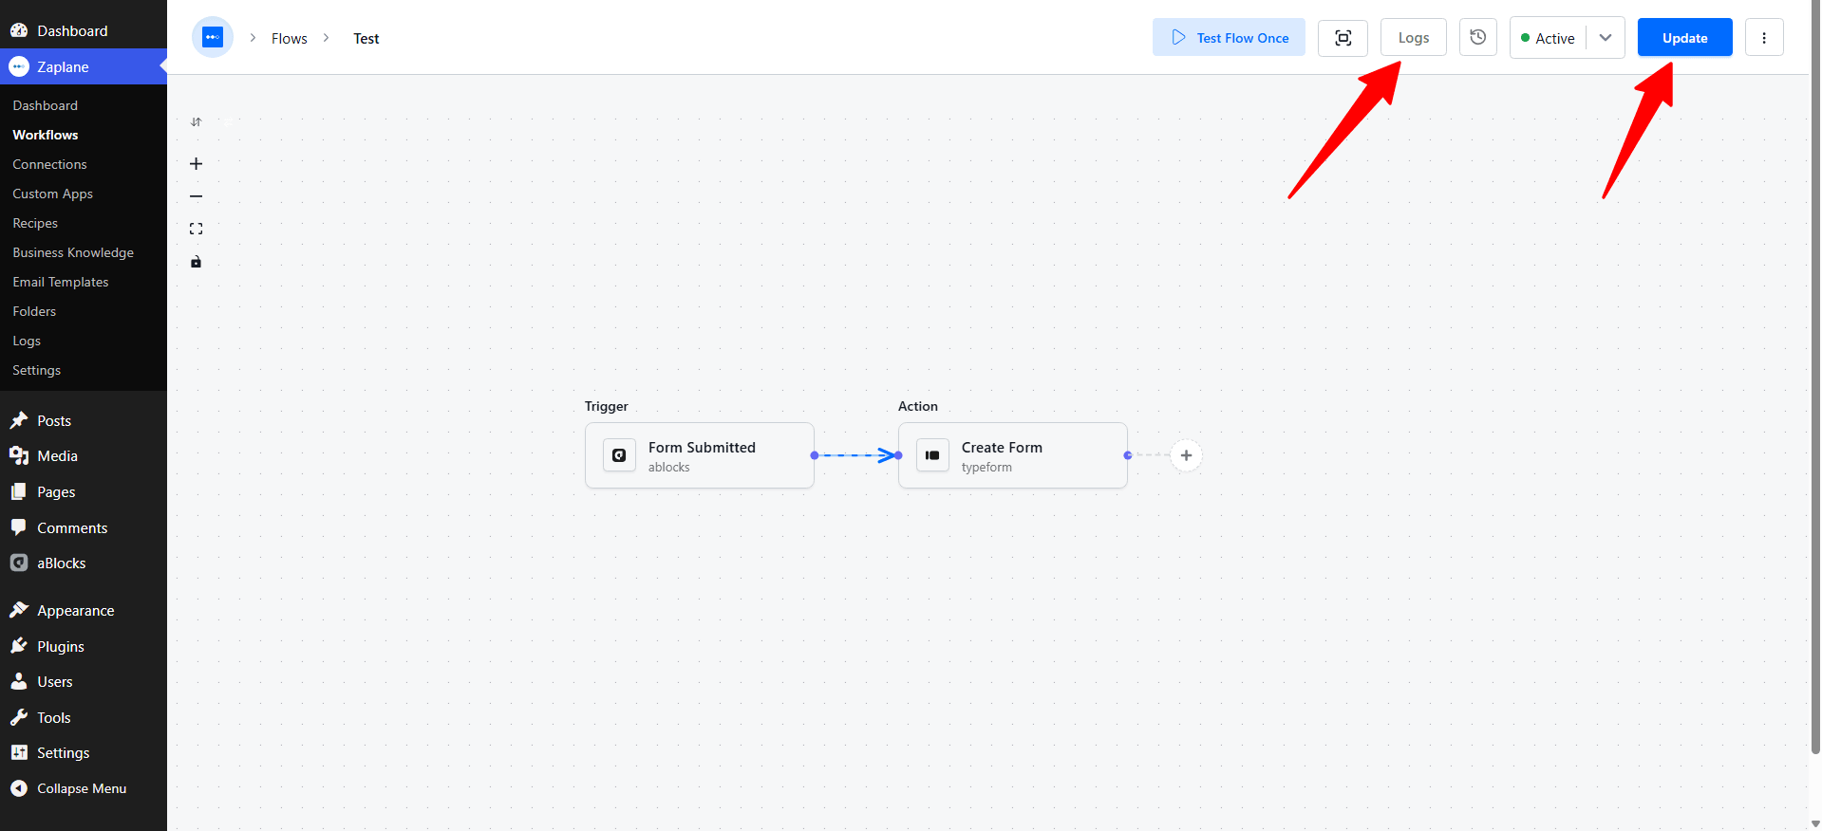
Task: Click the Typeform icon in action node
Action: click(x=932, y=455)
